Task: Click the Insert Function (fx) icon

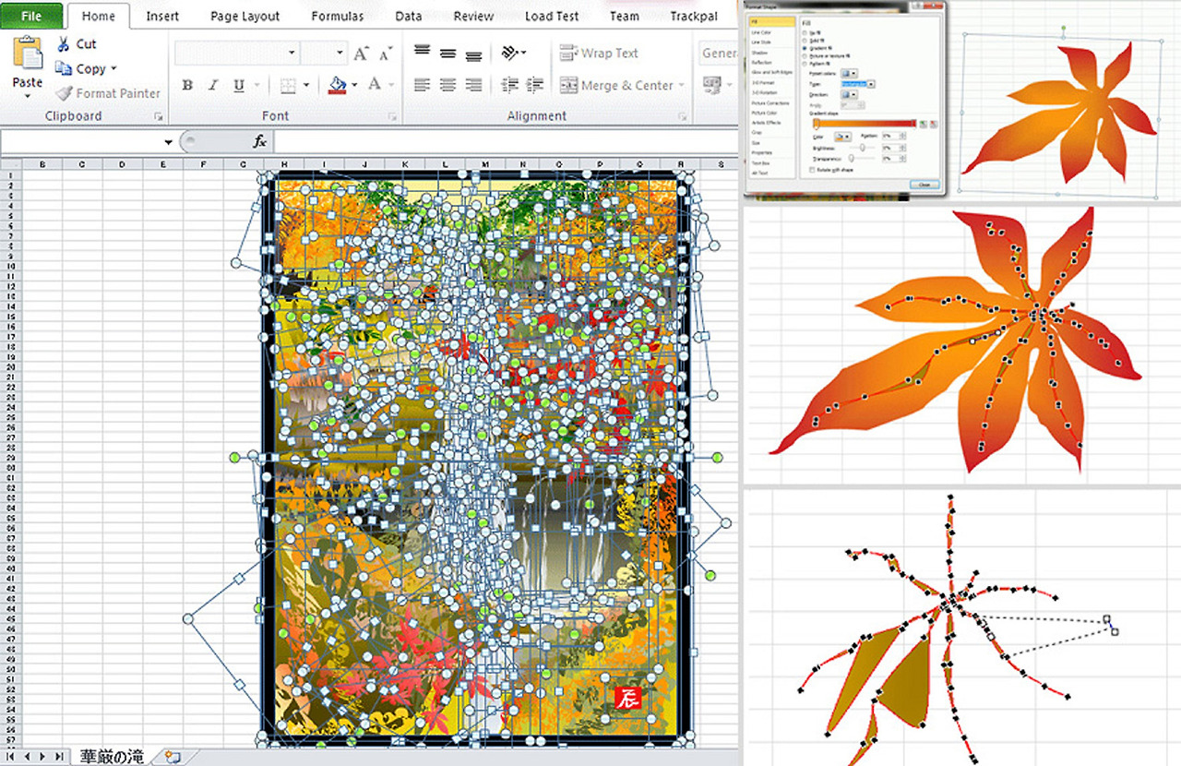Action: [x=261, y=141]
